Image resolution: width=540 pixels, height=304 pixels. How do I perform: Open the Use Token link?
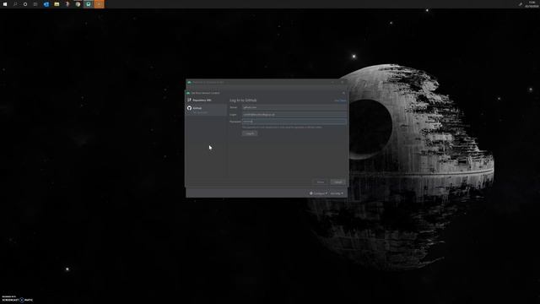pos(340,100)
